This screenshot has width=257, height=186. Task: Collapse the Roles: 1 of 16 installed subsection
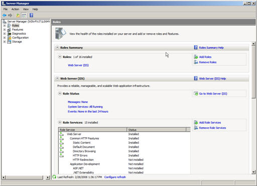[60, 57]
